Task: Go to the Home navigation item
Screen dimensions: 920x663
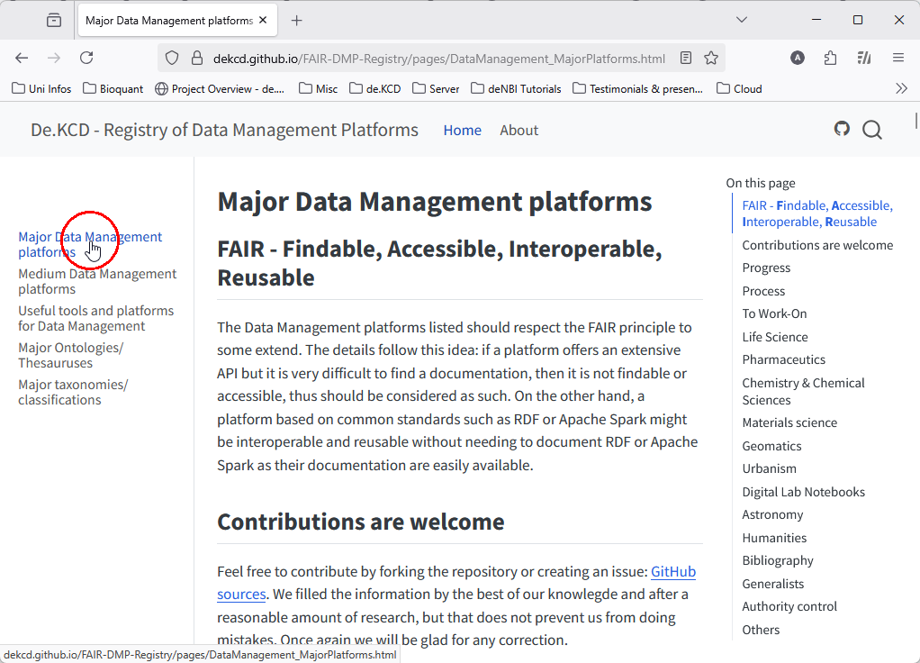Action: click(462, 130)
